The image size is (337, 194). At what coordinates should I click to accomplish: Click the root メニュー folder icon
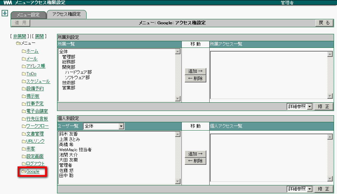(18, 43)
